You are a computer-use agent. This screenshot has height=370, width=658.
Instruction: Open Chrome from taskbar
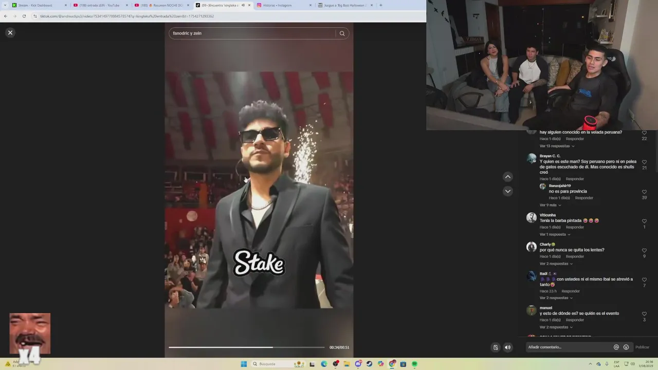click(392, 364)
